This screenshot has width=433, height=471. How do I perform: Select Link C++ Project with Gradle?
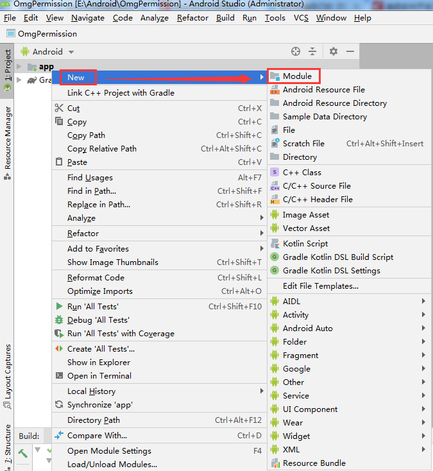point(159,93)
